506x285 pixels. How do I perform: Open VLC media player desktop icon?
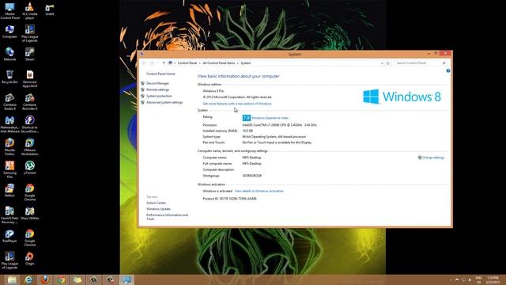click(x=30, y=10)
